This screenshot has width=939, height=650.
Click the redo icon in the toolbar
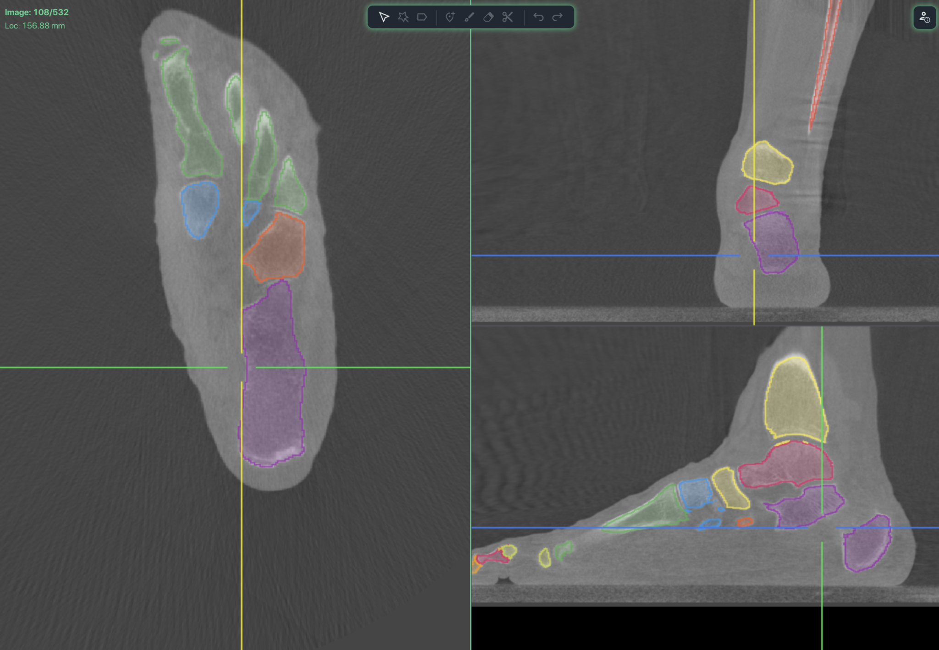coord(557,17)
